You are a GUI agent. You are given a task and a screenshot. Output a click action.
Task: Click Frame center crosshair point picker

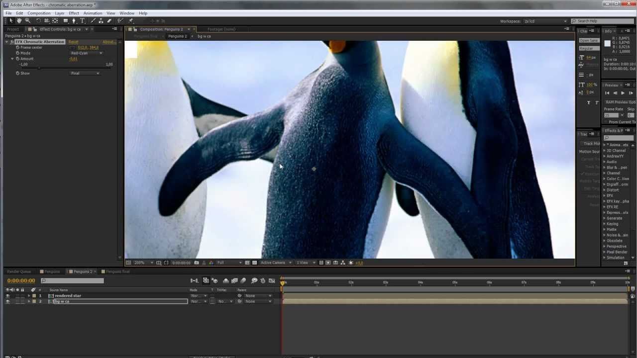point(73,47)
